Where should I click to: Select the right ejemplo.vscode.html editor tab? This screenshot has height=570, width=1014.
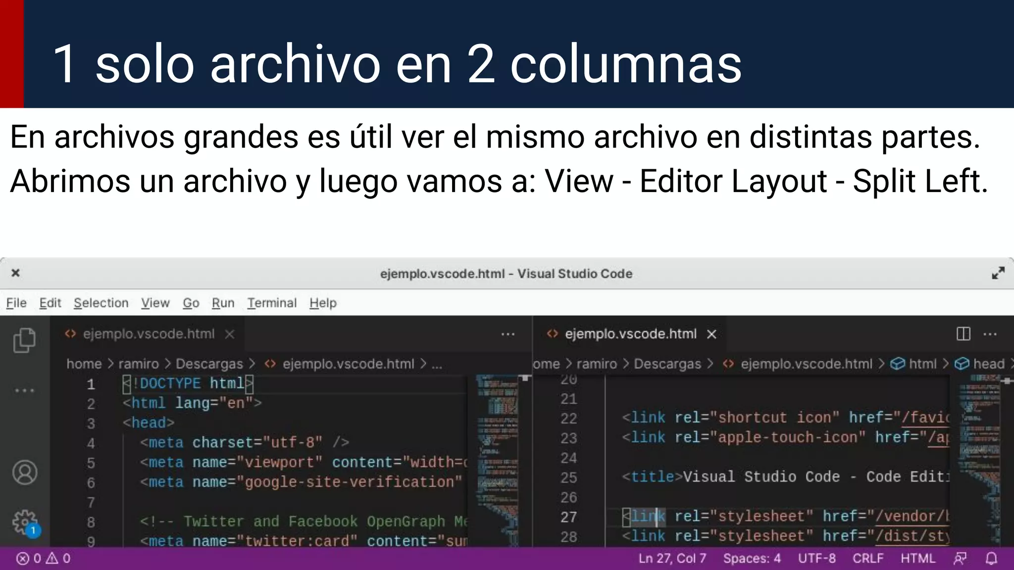tap(630, 334)
